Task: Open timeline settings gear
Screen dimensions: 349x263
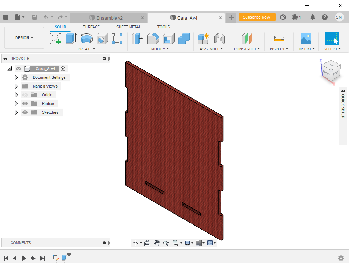Action: (x=341, y=258)
